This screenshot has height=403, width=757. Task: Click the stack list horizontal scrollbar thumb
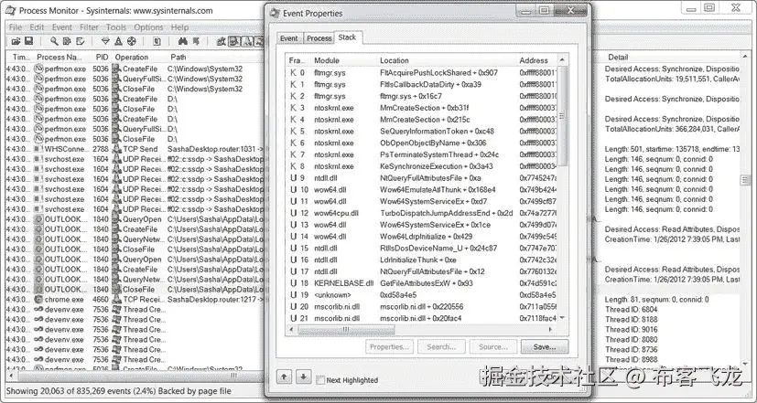point(346,330)
